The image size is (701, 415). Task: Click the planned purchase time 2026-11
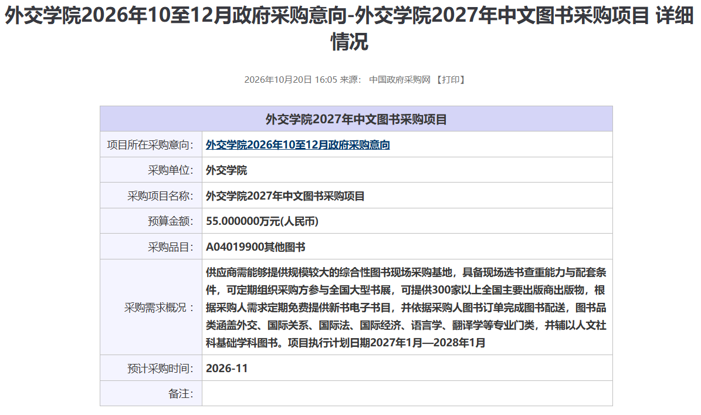coord(226,369)
